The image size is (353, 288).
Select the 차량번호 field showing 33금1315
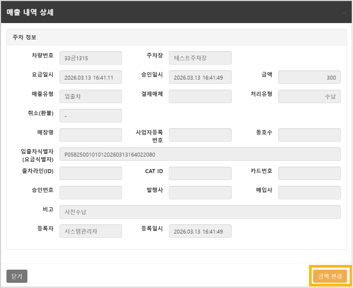[90, 58]
